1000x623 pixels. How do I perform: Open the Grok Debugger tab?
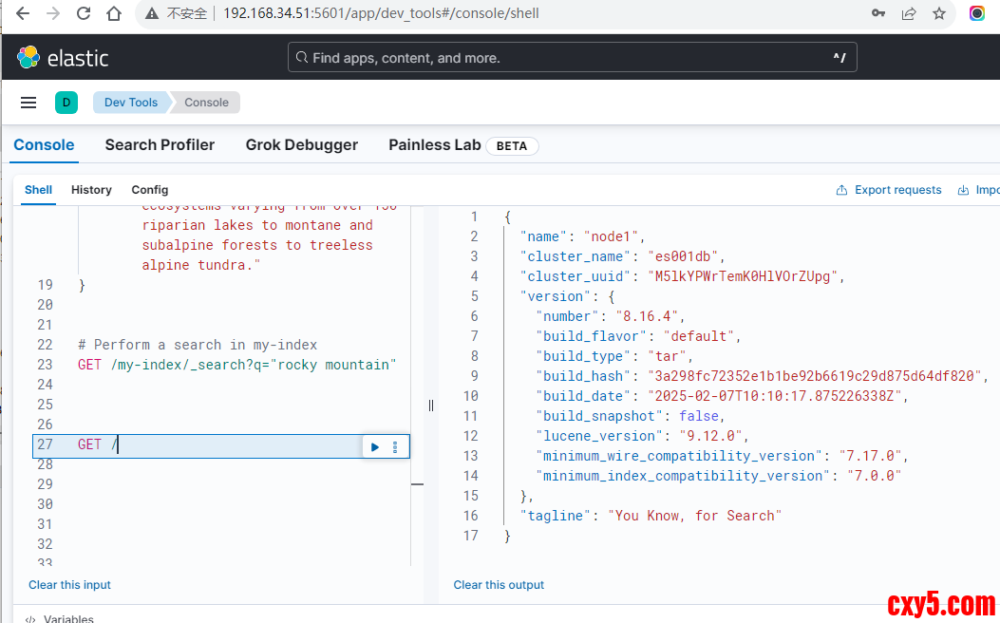pyautogui.click(x=301, y=145)
